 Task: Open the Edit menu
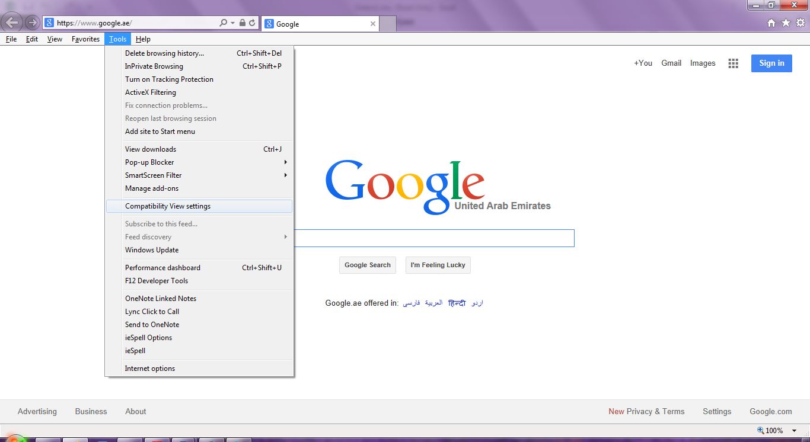[32, 39]
